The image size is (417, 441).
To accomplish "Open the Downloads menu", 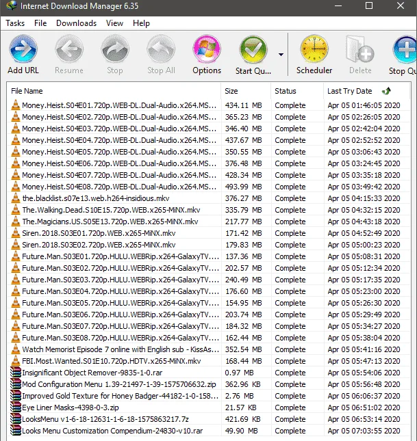I will (x=77, y=23).
